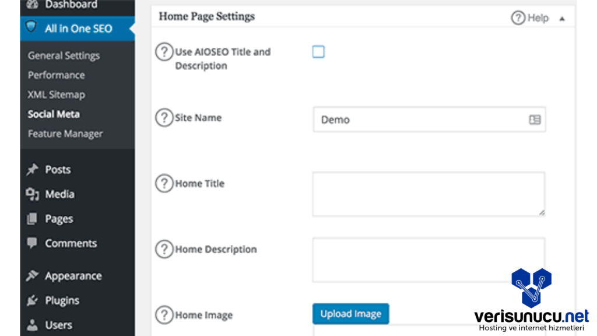Click the Plugins plug icon
This screenshot has width=597, height=336.
pyautogui.click(x=33, y=300)
